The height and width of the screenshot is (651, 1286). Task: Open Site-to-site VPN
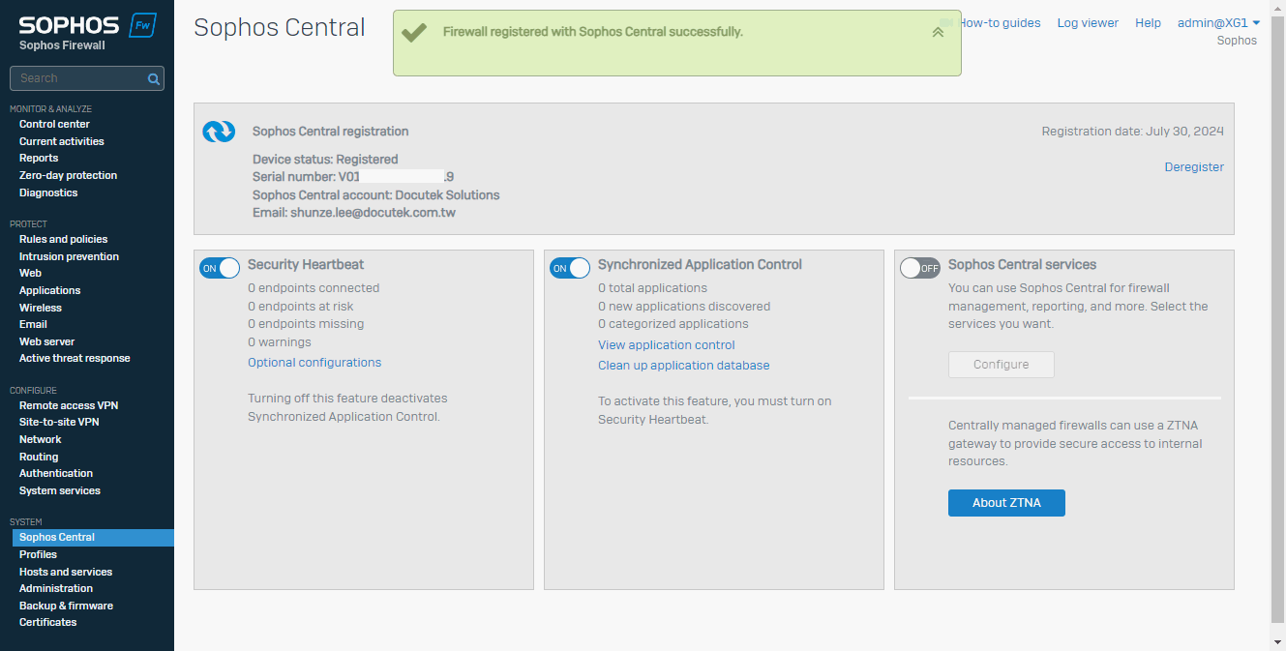coord(59,422)
